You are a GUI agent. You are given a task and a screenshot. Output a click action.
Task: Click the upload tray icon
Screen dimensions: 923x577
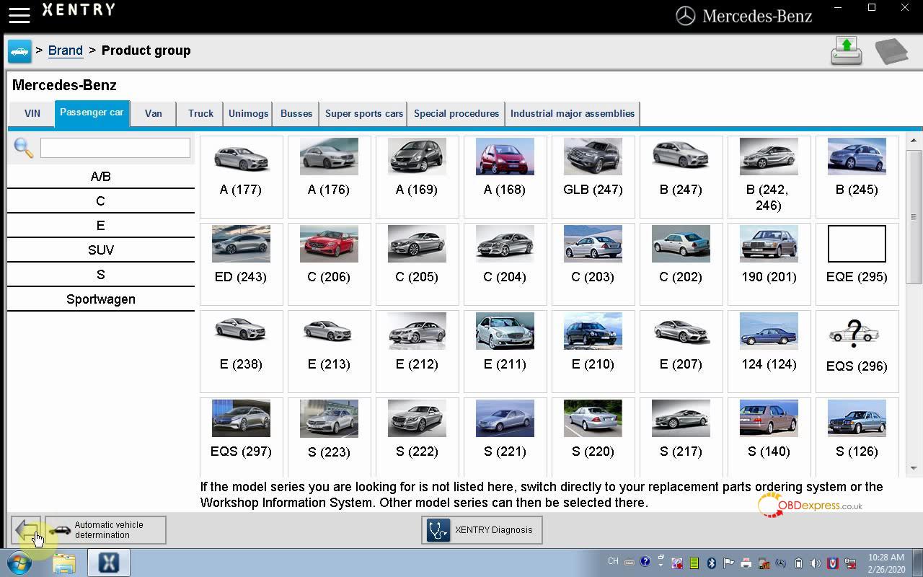(x=847, y=51)
